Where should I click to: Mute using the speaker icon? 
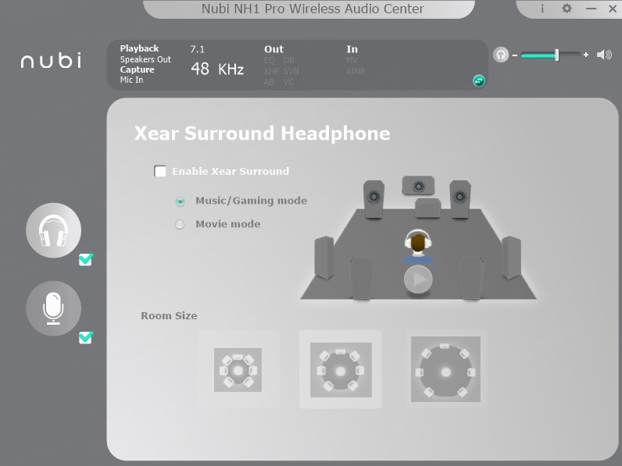point(604,55)
